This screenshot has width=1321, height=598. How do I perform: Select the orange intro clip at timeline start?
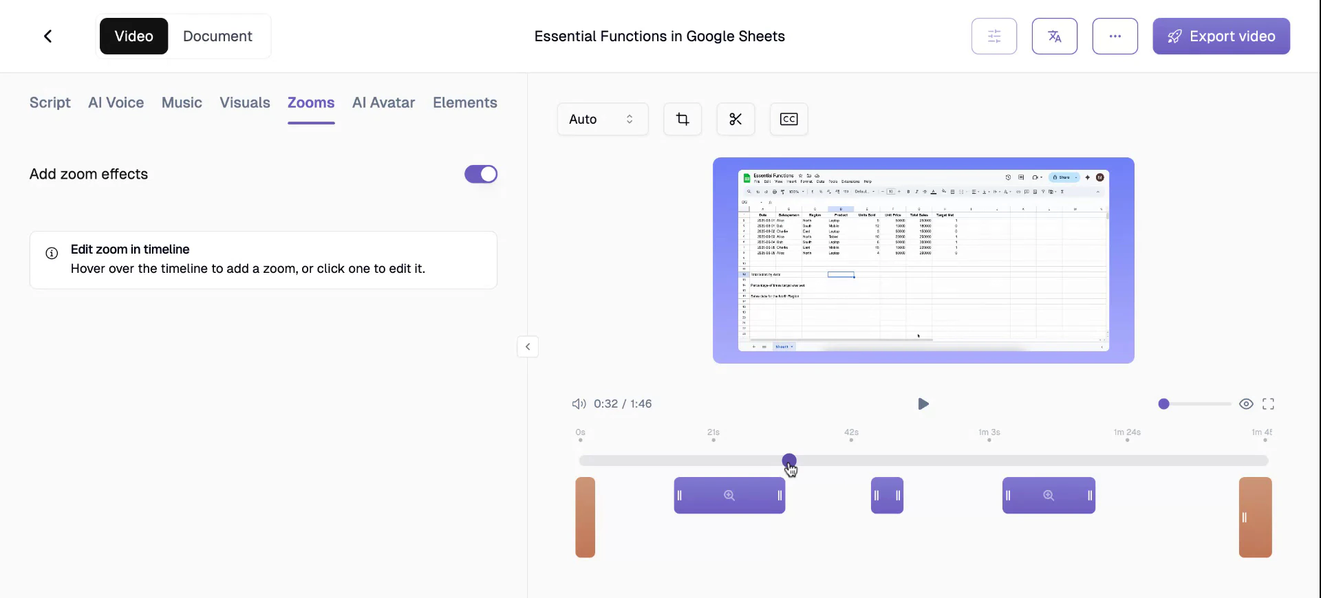[x=586, y=517]
